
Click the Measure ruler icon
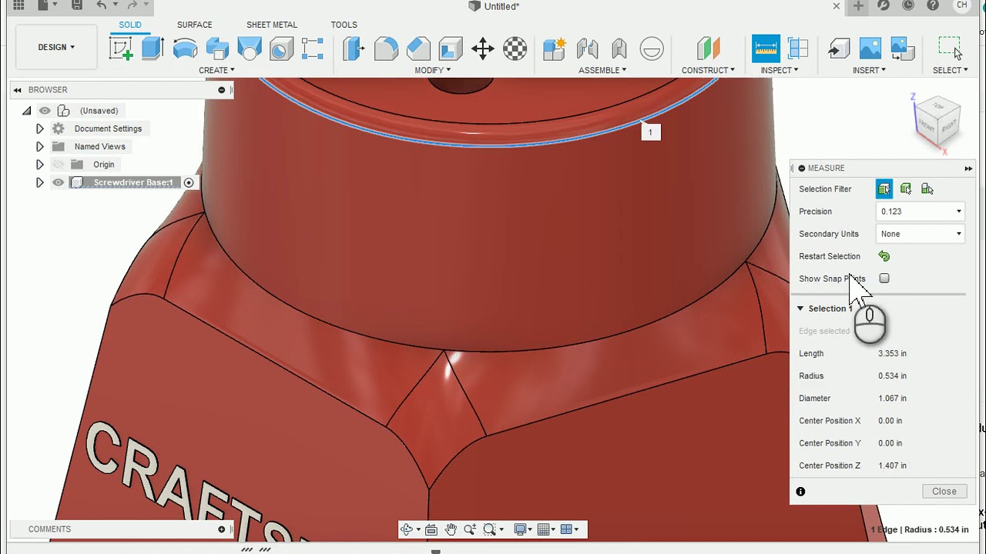(766, 49)
